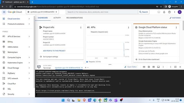Add a new Cloud Shell terminal tab
The image size is (184, 103).
coord(86,68)
